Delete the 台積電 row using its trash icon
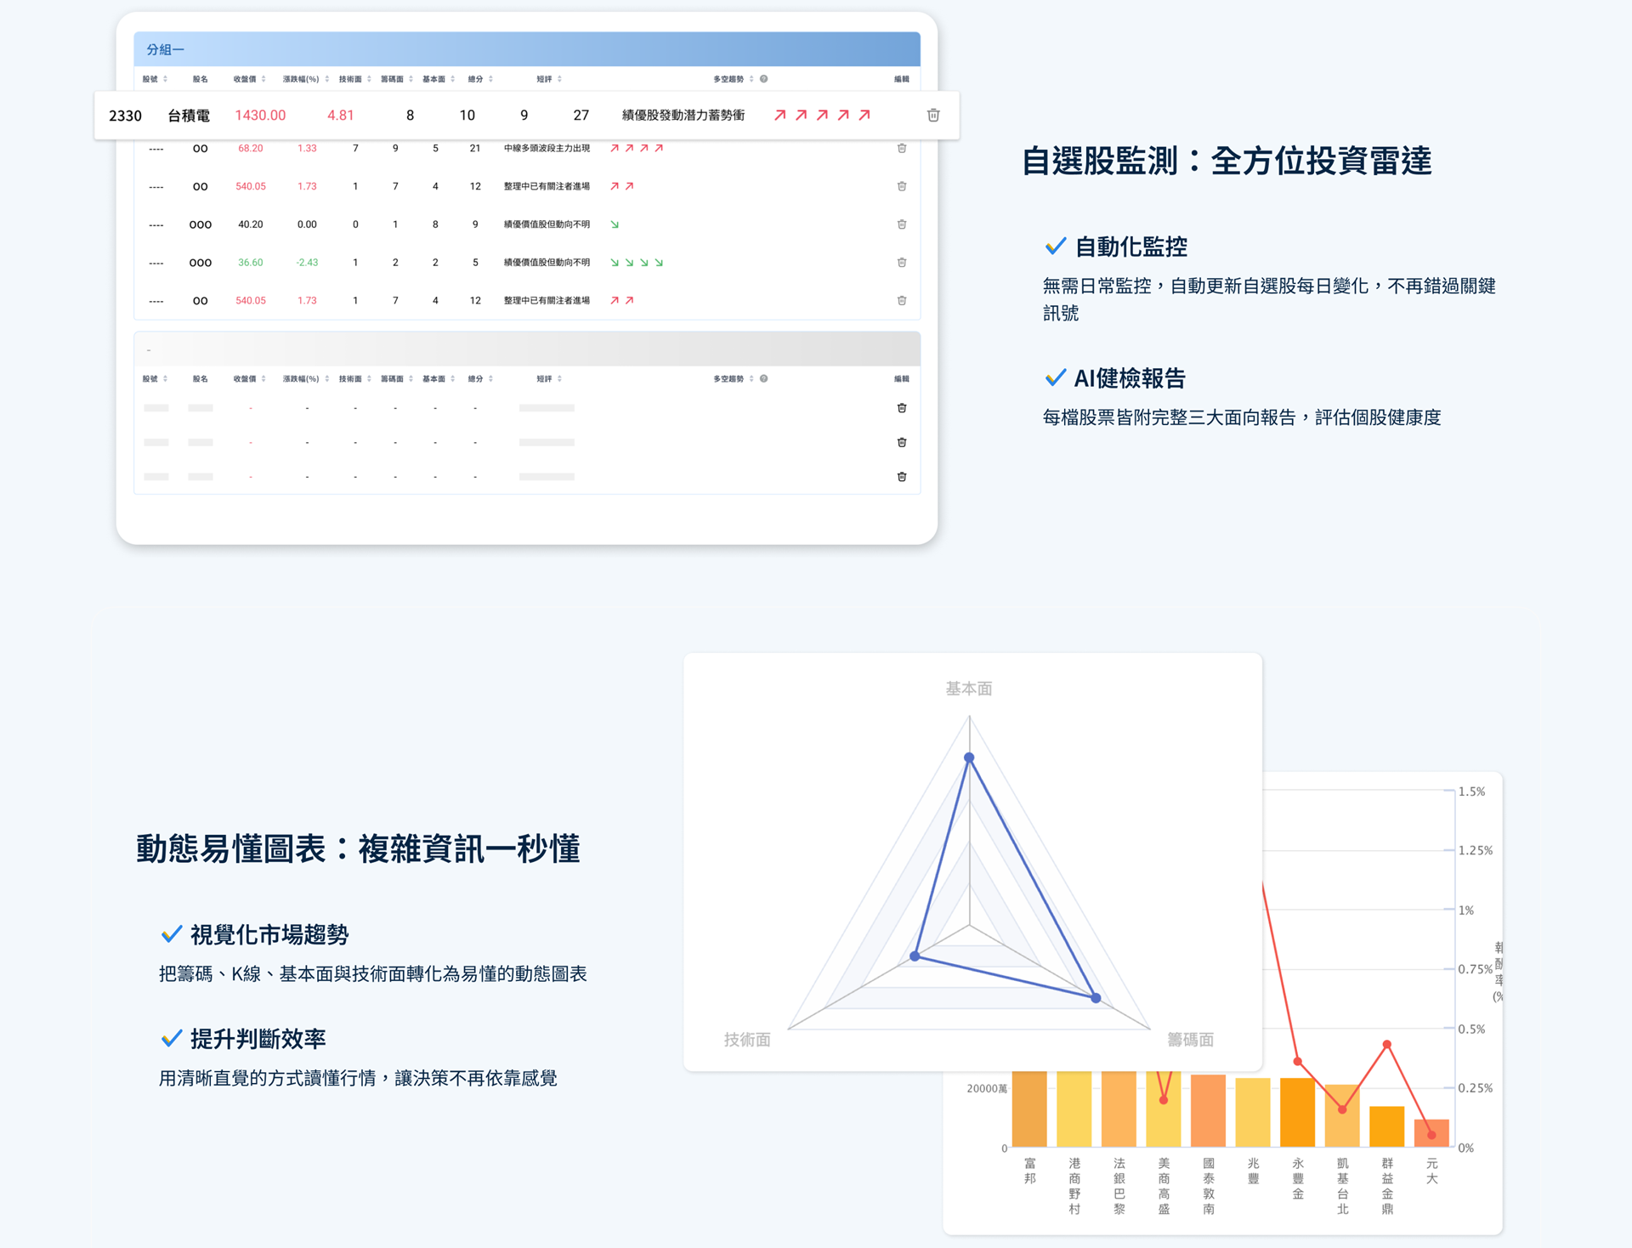Viewport: 1632px width, 1248px height. tap(932, 115)
